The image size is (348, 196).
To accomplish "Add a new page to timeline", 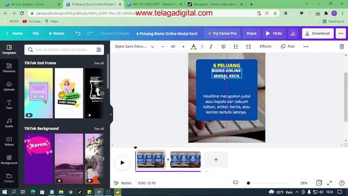I will point(216,160).
